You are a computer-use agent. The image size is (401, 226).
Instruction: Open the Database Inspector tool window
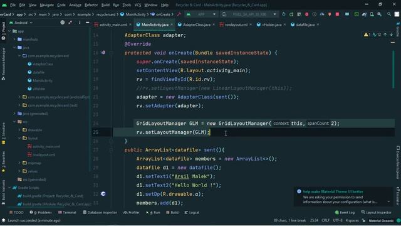(x=100, y=212)
